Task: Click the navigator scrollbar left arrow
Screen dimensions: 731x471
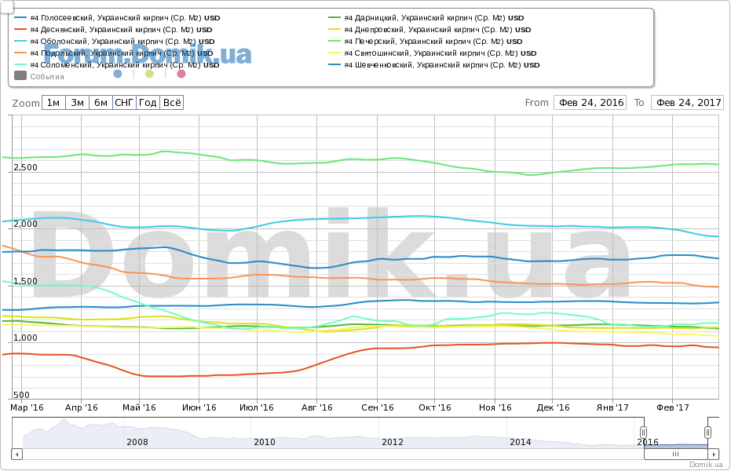Action: tap(16, 454)
